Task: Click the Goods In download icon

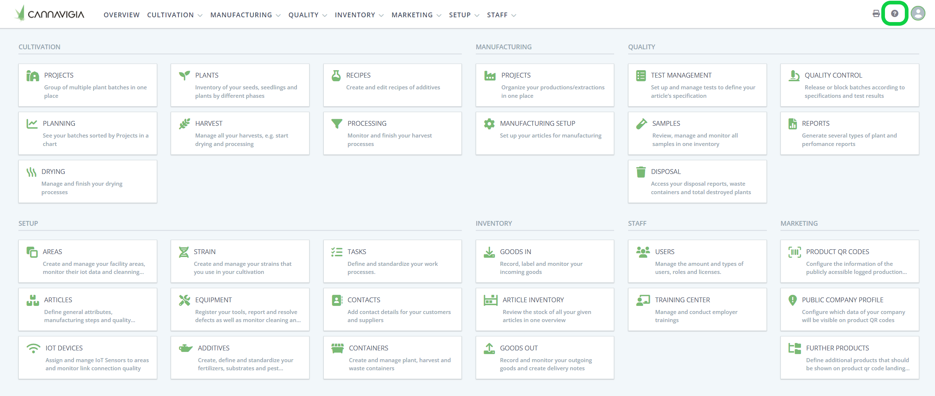Action: pyautogui.click(x=489, y=252)
